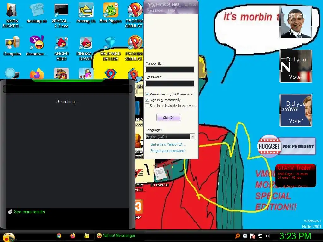323x242 pixels.
Task: Open PEGGING SIMULAT icon beside Bad Piggies
Action: 134,15
